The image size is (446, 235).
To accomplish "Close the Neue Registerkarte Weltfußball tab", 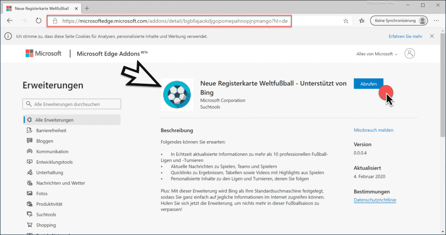I will click(x=76, y=9).
